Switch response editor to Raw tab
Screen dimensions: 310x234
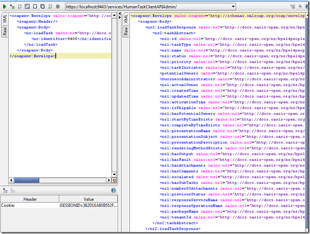126,31
